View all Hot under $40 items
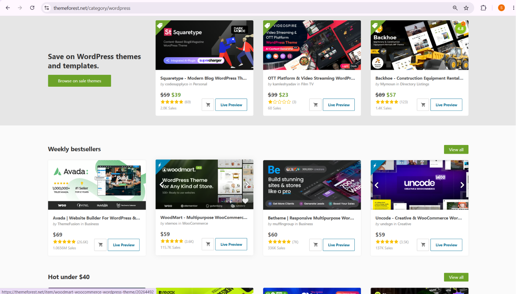 coord(456,277)
